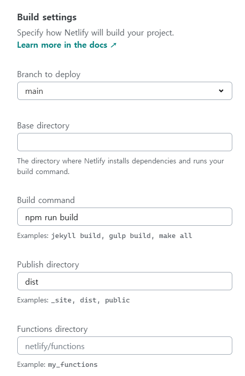
Task: Click the example text 'my_functions'
Action: (73, 364)
